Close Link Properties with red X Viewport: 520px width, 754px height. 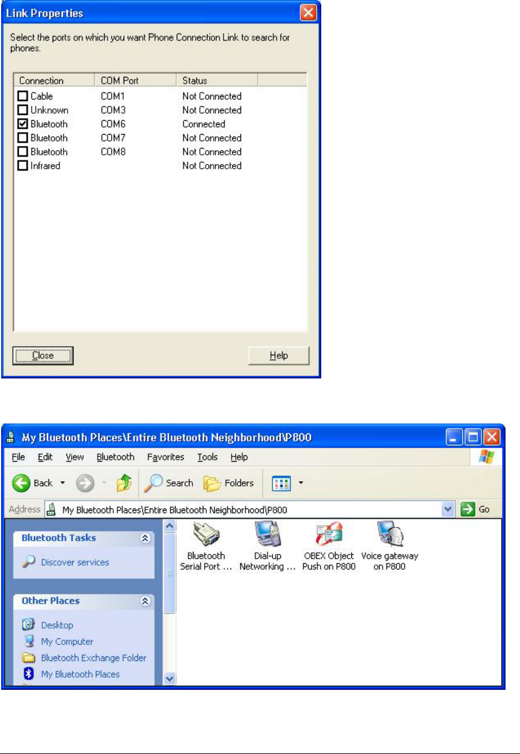[x=309, y=13]
